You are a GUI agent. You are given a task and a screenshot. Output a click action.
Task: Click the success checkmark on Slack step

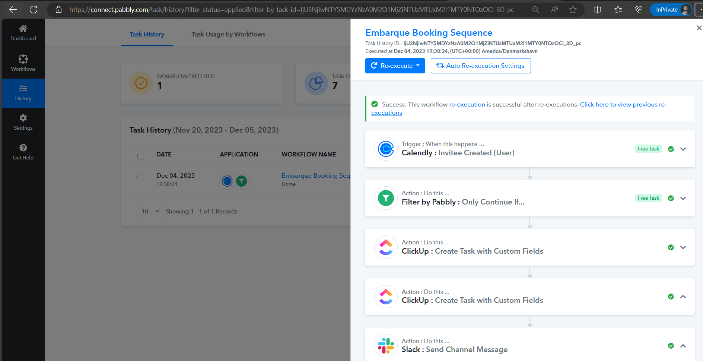pyautogui.click(x=671, y=346)
